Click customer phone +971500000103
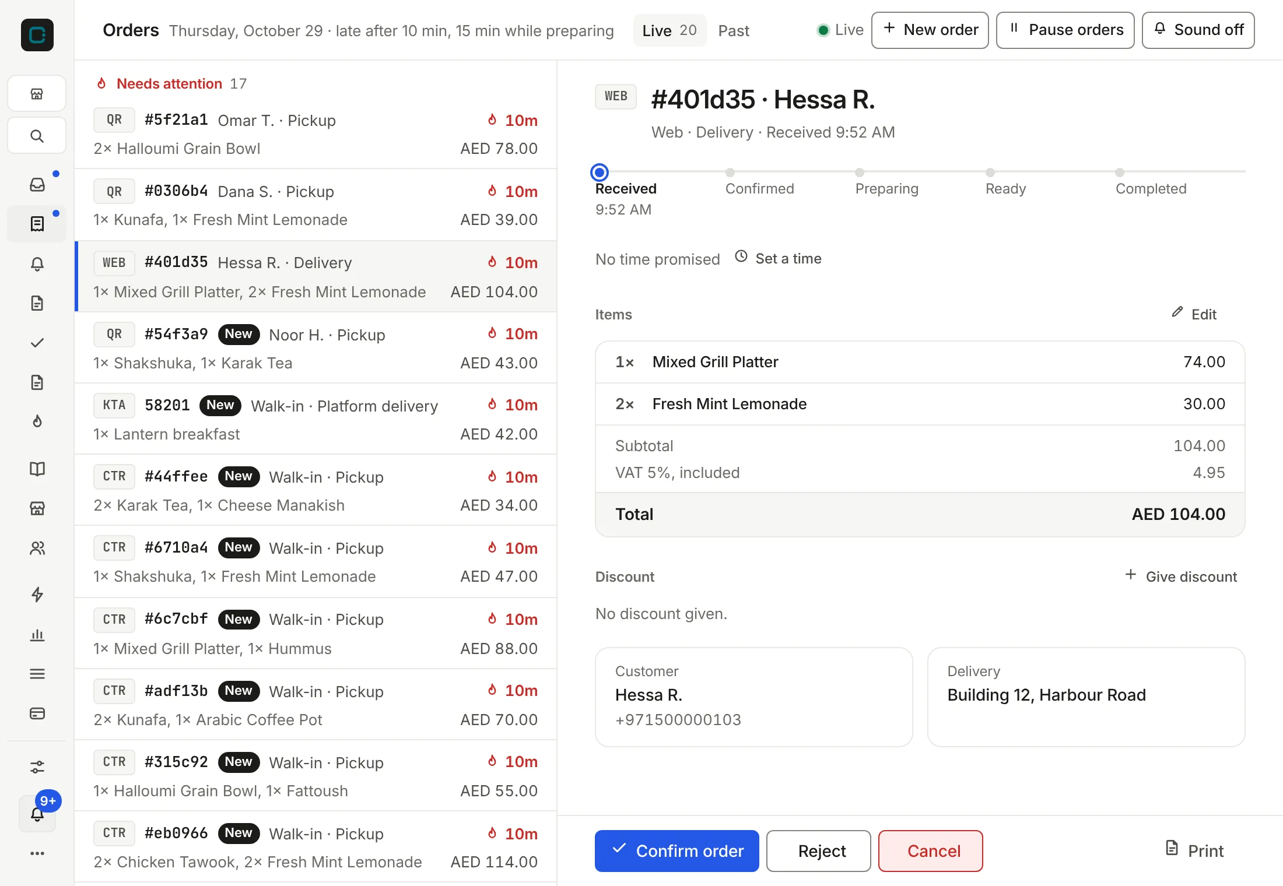The height and width of the screenshot is (886, 1283). (678, 720)
